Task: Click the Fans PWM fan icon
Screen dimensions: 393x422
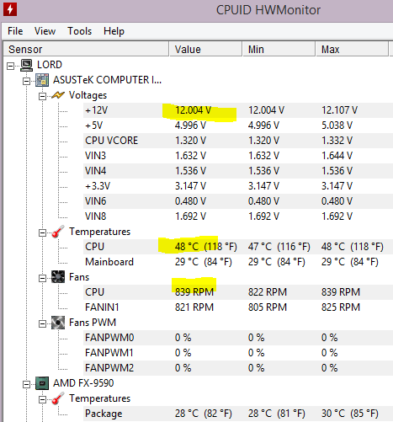Action: click(x=58, y=323)
